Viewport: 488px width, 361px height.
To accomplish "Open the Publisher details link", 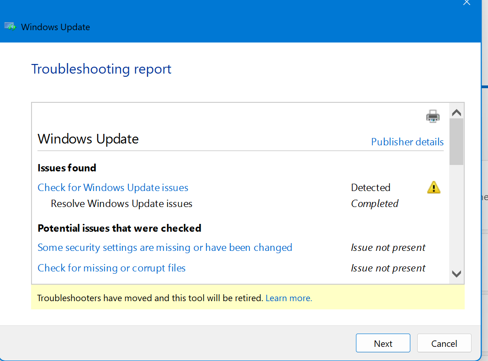I will [407, 142].
